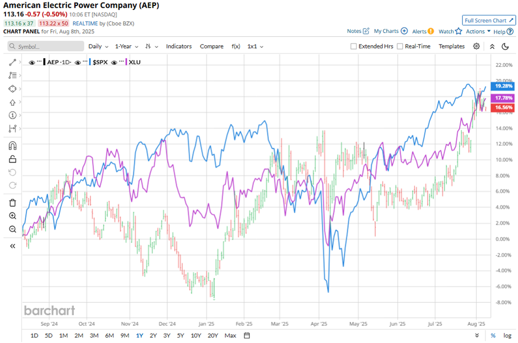Open the chart type dropdown

(x=152, y=47)
